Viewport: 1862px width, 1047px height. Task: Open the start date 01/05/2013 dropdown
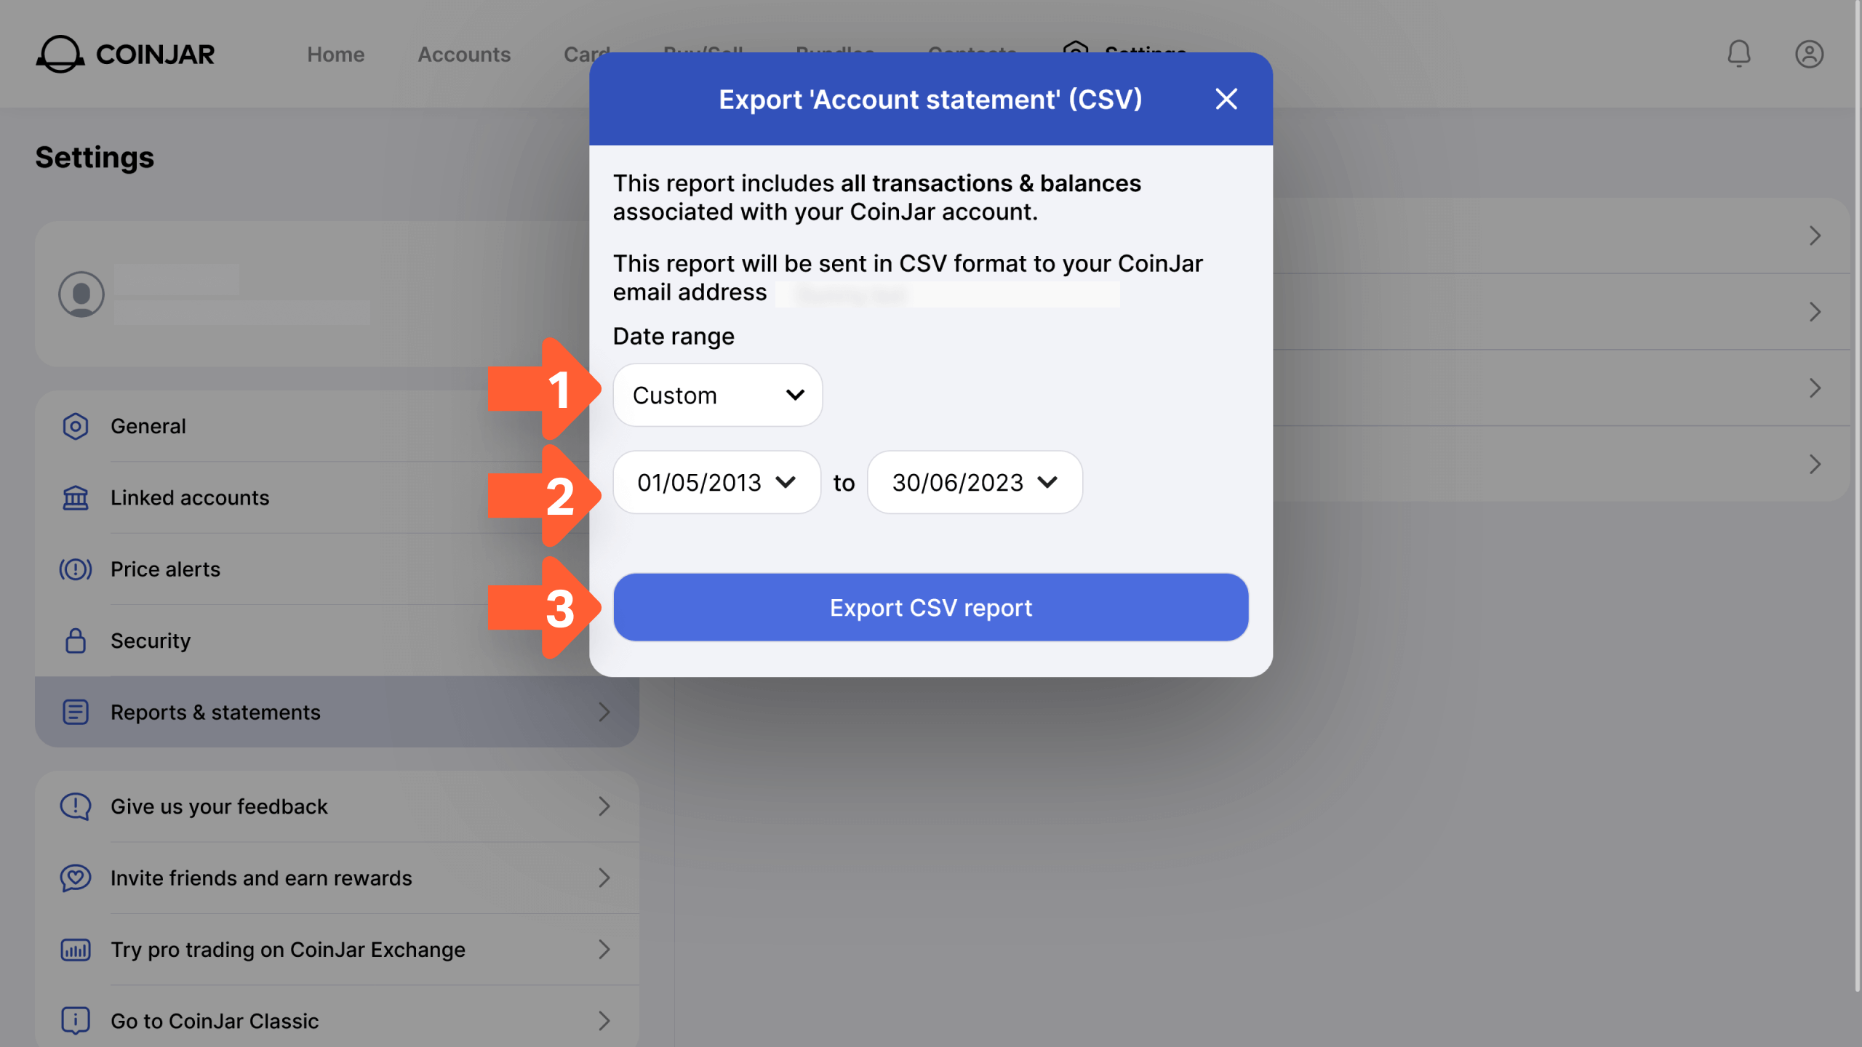716,482
